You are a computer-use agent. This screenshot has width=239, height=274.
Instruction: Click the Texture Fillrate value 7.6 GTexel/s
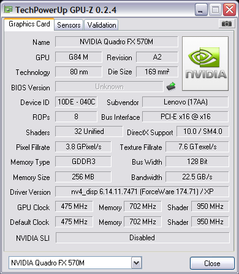coord(197,147)
